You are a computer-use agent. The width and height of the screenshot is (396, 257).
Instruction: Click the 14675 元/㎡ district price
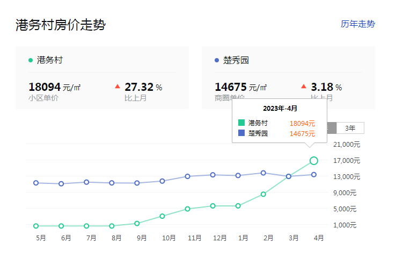tap(240, 87)
